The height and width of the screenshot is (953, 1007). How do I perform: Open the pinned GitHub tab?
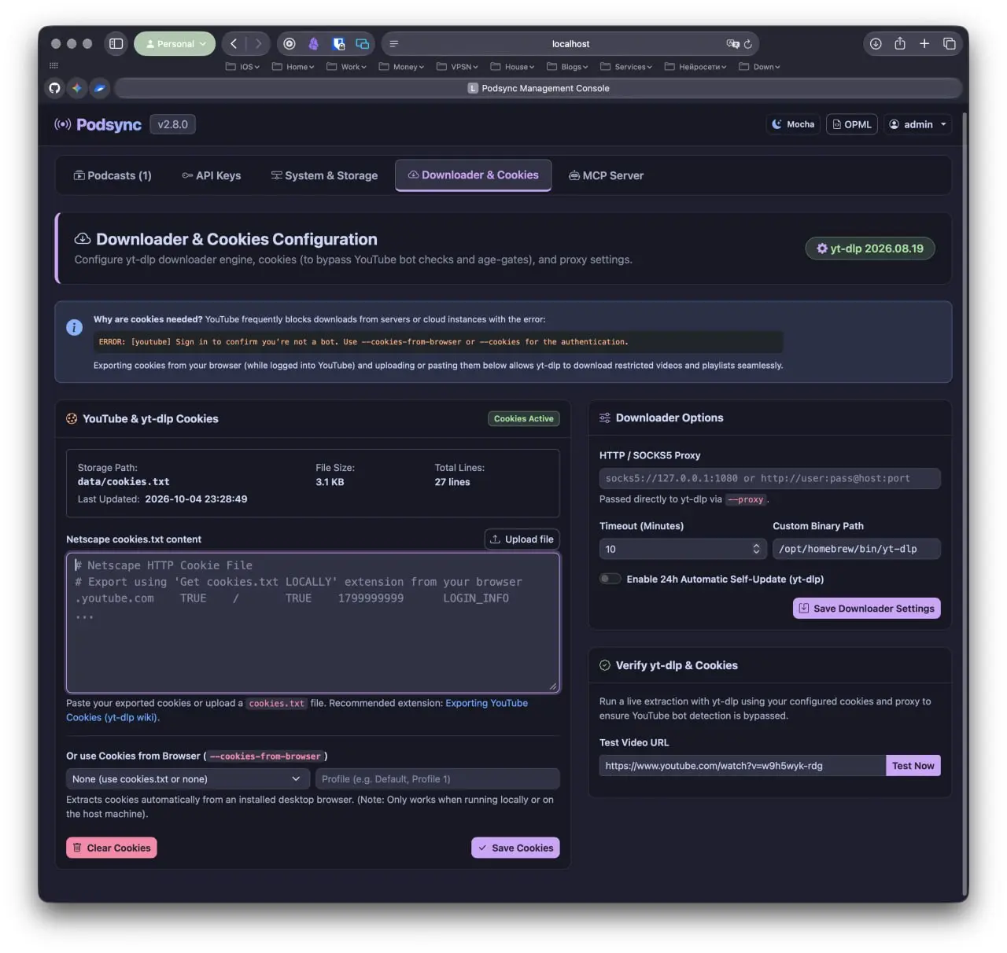[x=54, y=88]
